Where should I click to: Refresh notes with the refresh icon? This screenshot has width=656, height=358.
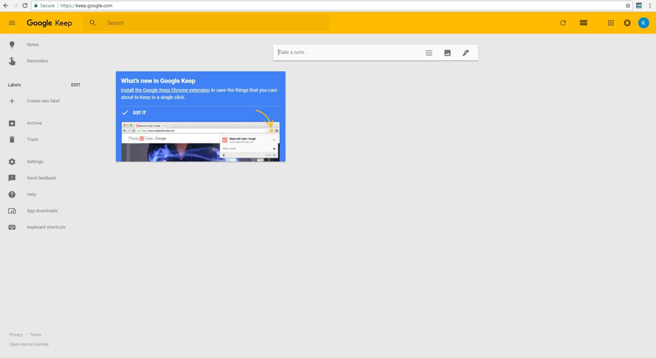click(x=563, y=23)
